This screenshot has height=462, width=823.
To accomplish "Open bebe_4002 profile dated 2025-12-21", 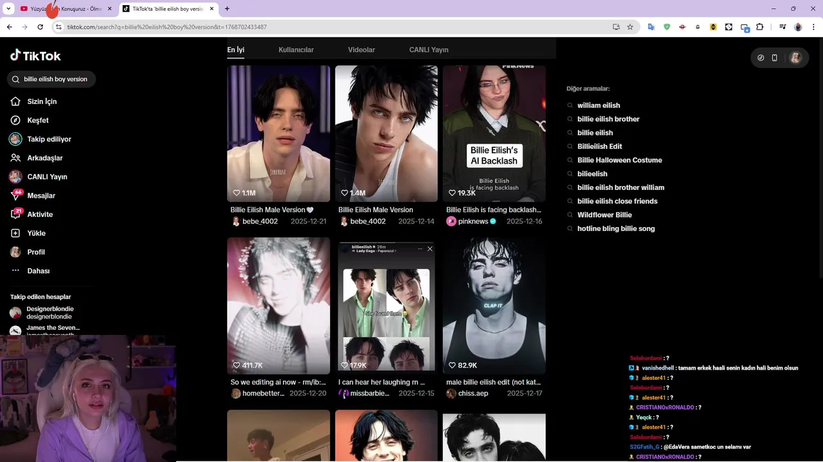I will pos(255,221).
